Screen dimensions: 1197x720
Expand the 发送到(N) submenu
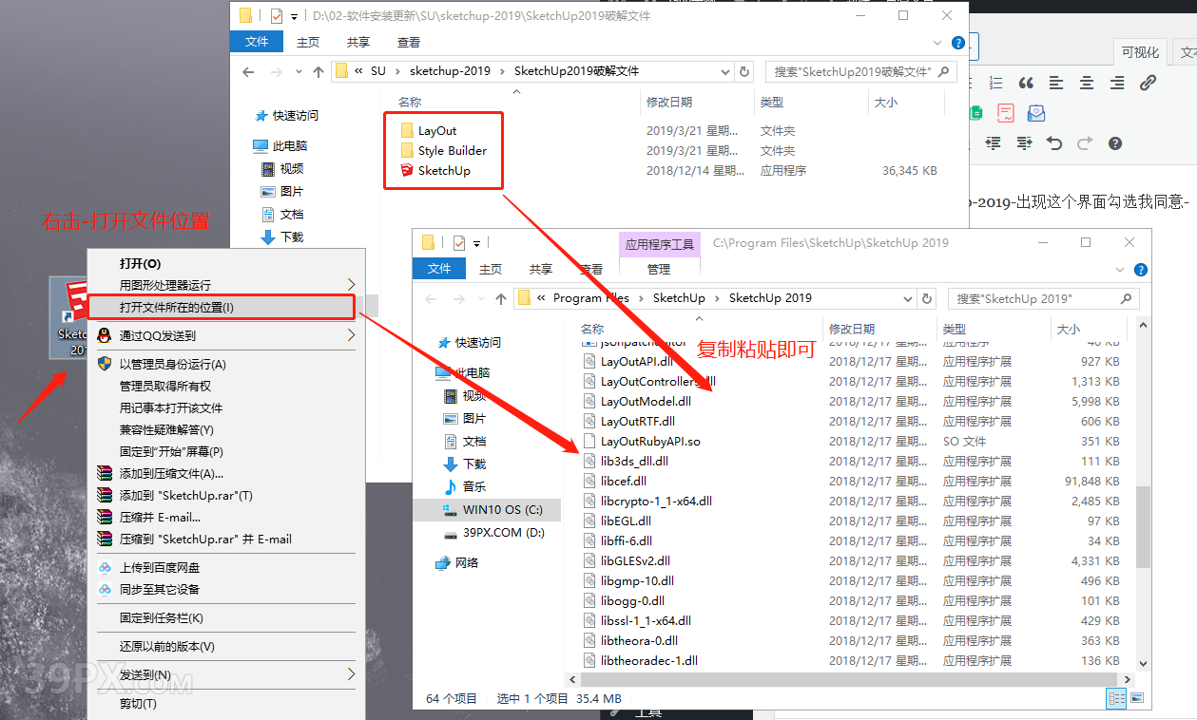351,674
